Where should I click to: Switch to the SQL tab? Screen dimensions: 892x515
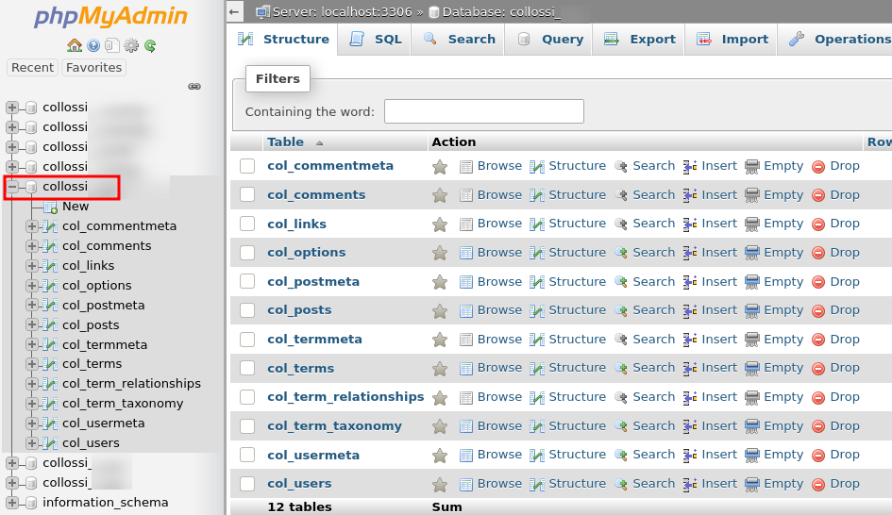coord(376,40)
